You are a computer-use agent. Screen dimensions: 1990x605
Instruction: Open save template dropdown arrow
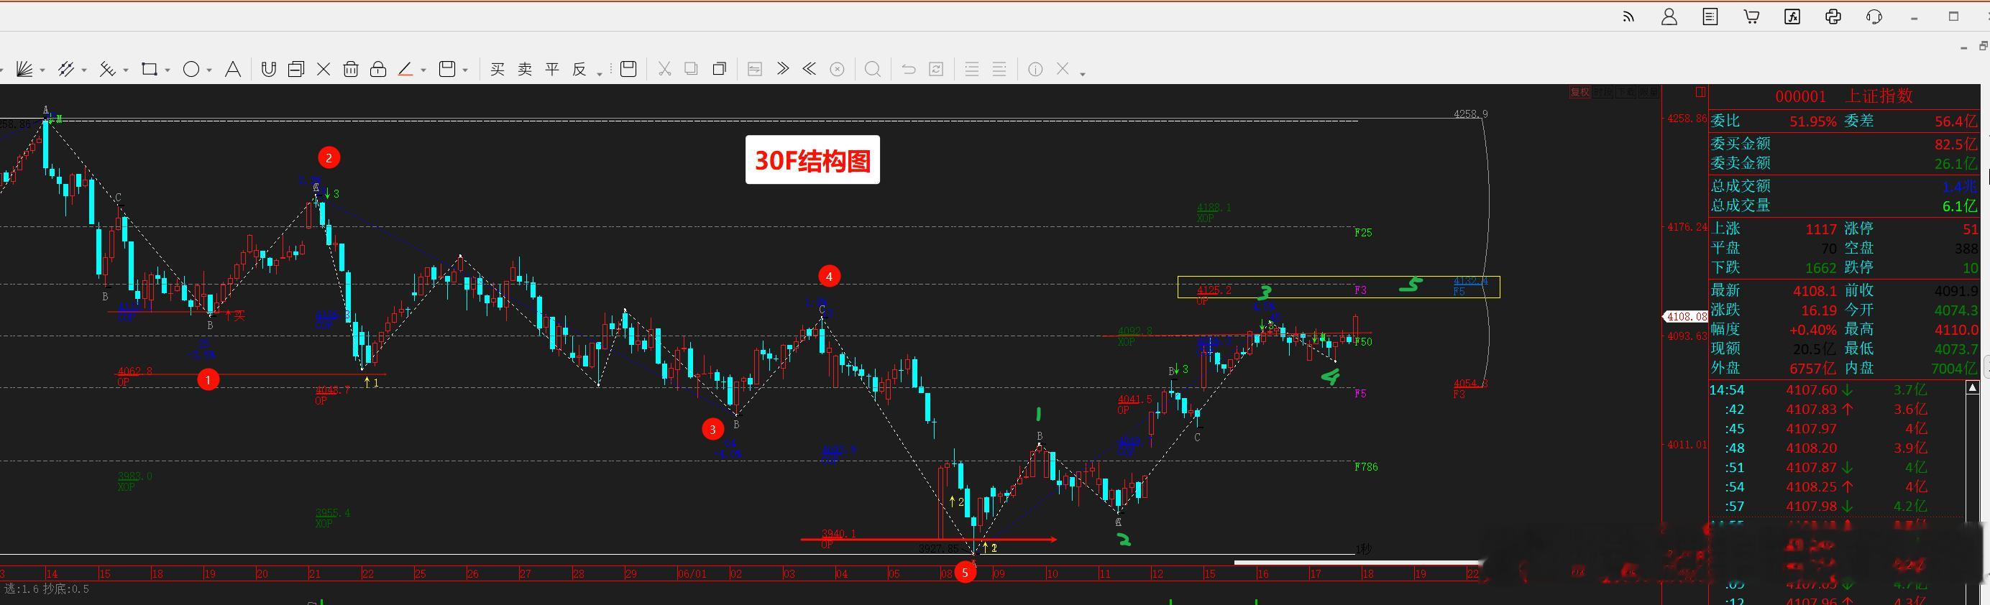[465, 71]
